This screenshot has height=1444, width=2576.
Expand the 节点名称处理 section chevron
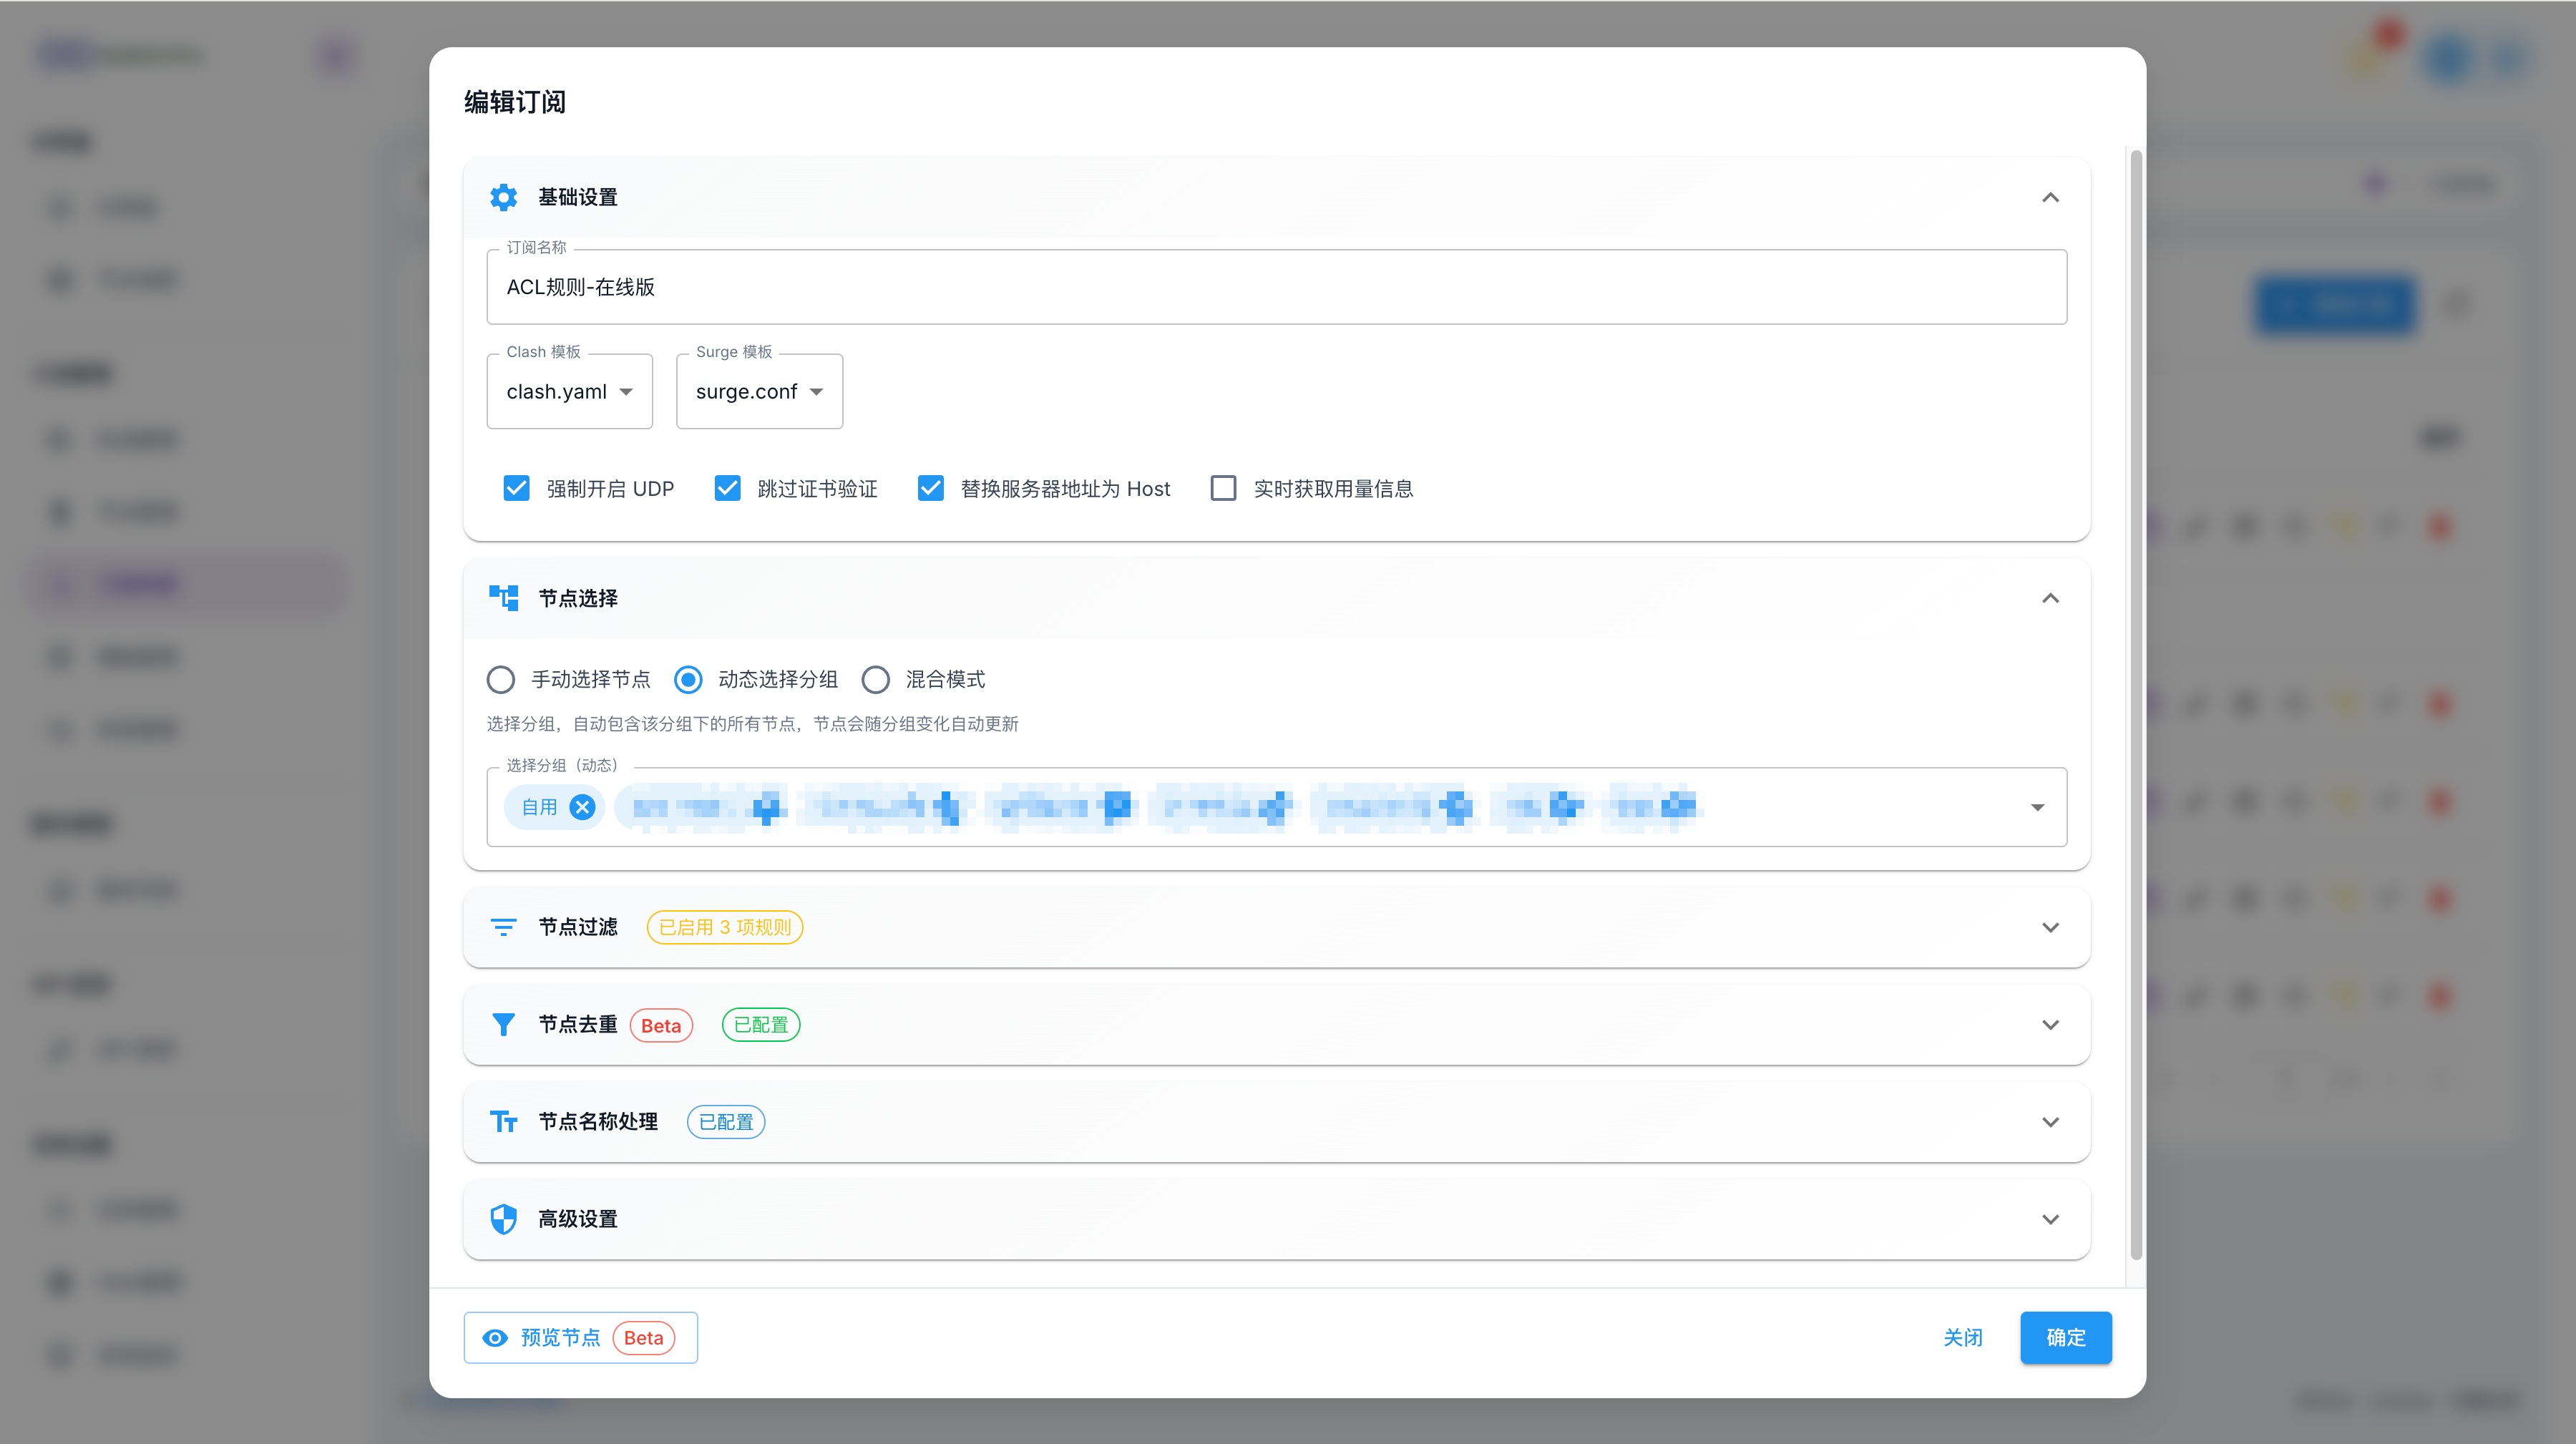2050,1122
